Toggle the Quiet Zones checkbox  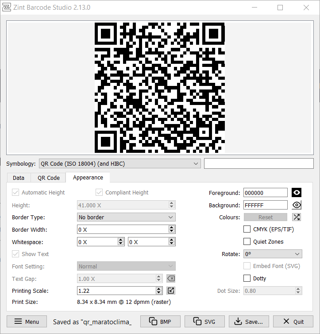pos(247,241)
